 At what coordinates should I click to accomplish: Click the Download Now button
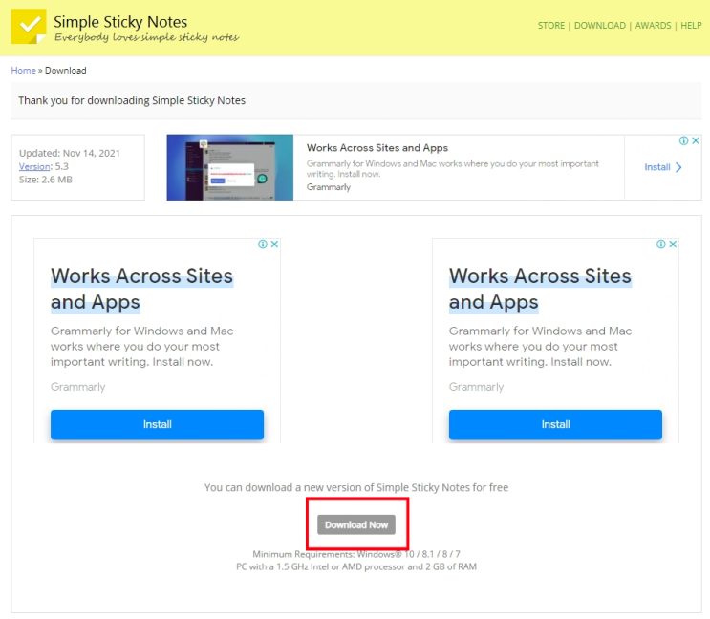(x=356, y=524)
